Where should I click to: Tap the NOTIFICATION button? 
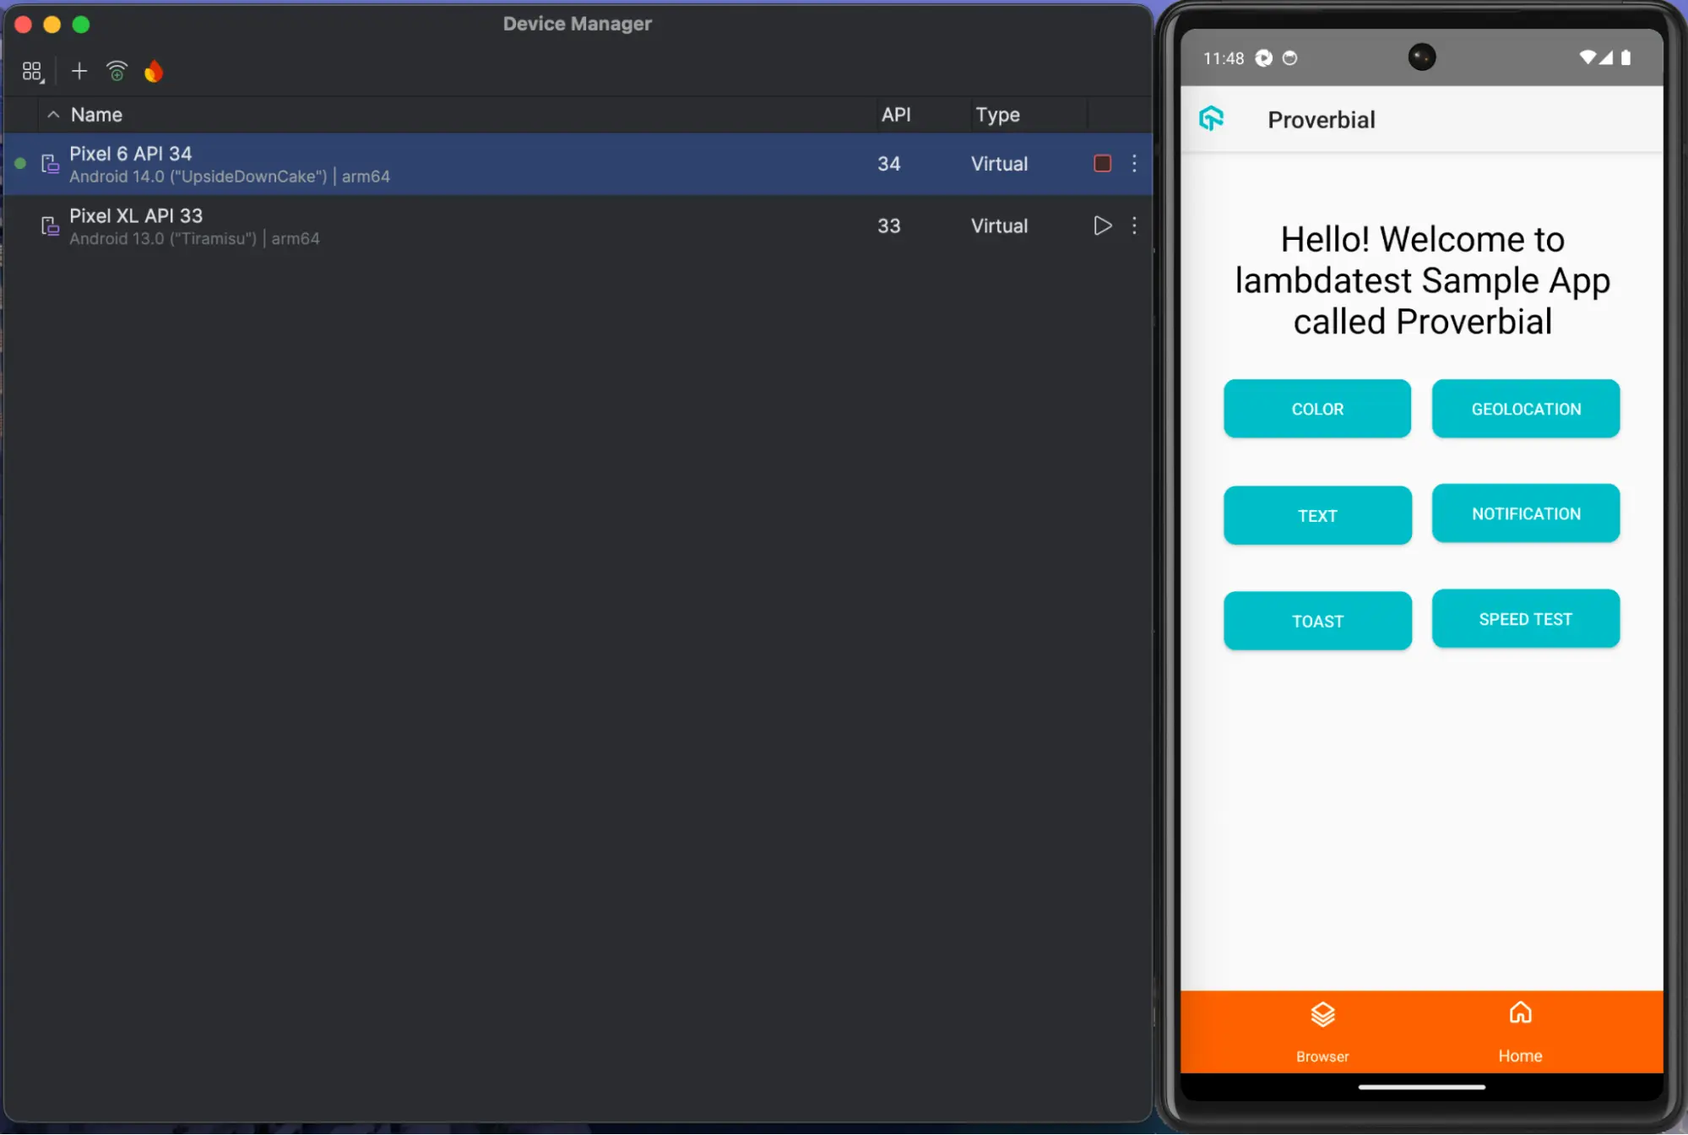pos(1525,513)
